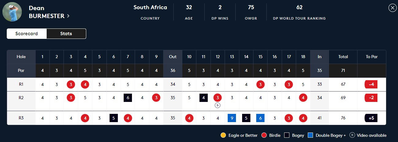
Task: Play the video for R2 hole 12
Action: (218, 105)
